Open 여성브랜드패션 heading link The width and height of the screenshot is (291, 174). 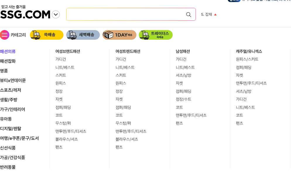68,51
